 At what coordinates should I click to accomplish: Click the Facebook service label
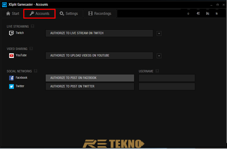pyautogui.click(x=21, y=78)
